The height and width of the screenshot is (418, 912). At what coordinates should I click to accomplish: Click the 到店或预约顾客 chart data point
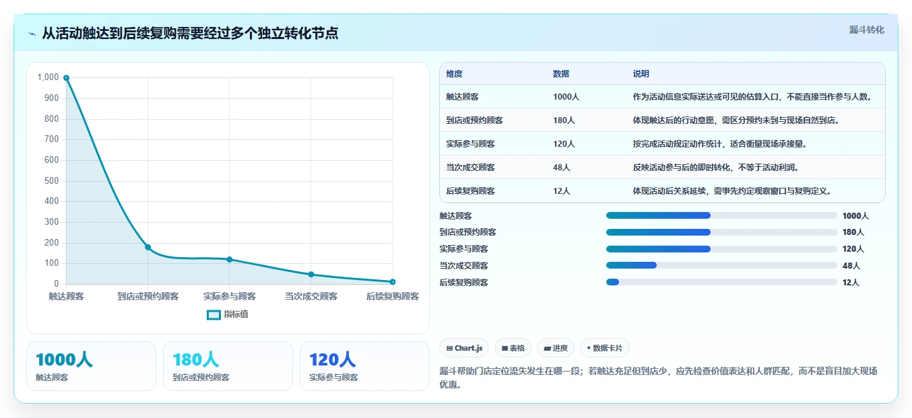tap(148, 247)
